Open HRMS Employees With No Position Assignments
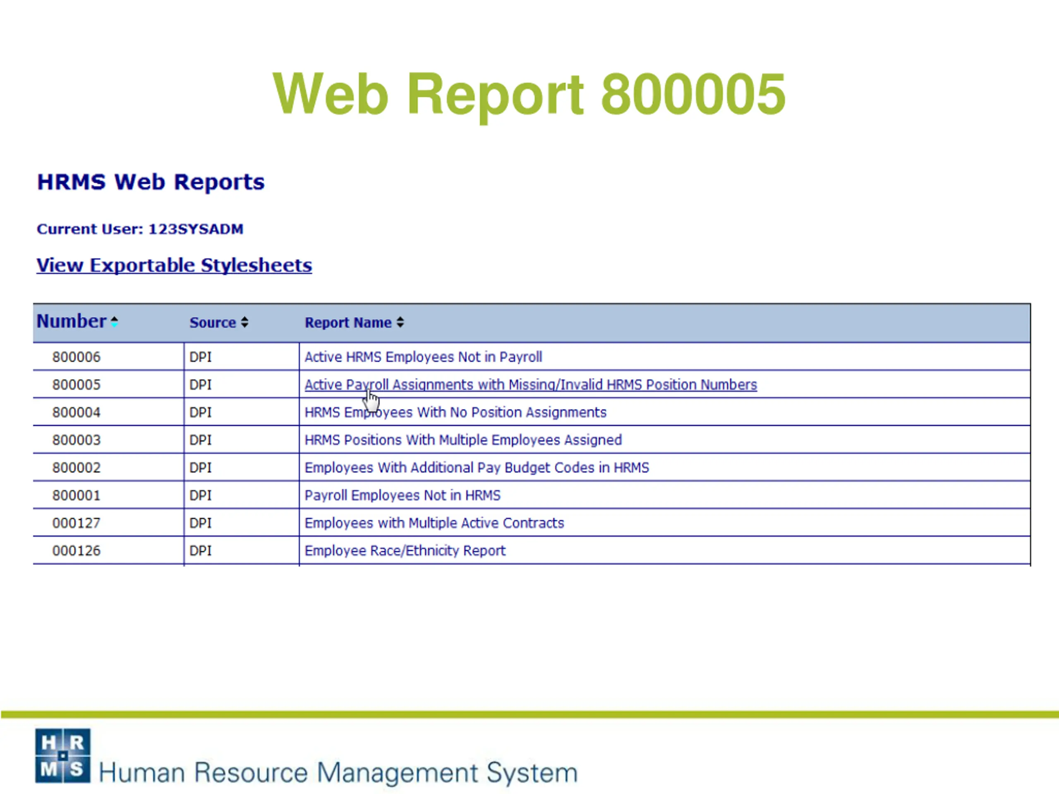Viewport: 1059px width, 794px height. (x=455, y=413)
